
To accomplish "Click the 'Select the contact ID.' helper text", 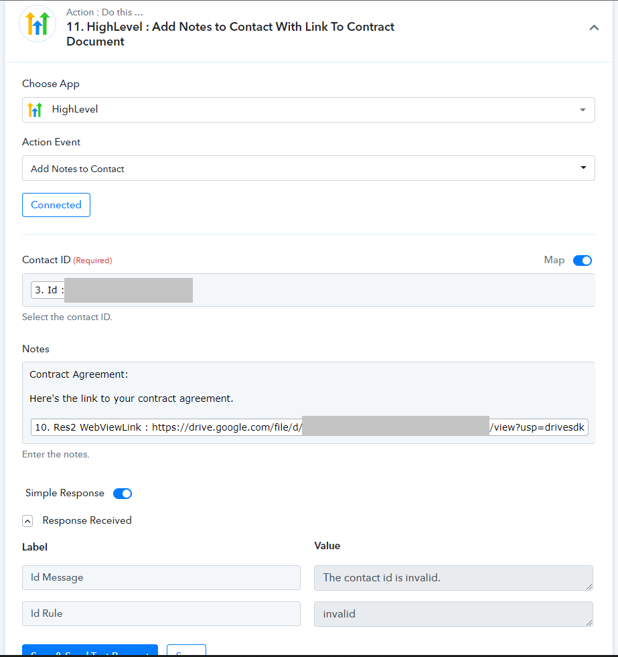I will 67,317.
